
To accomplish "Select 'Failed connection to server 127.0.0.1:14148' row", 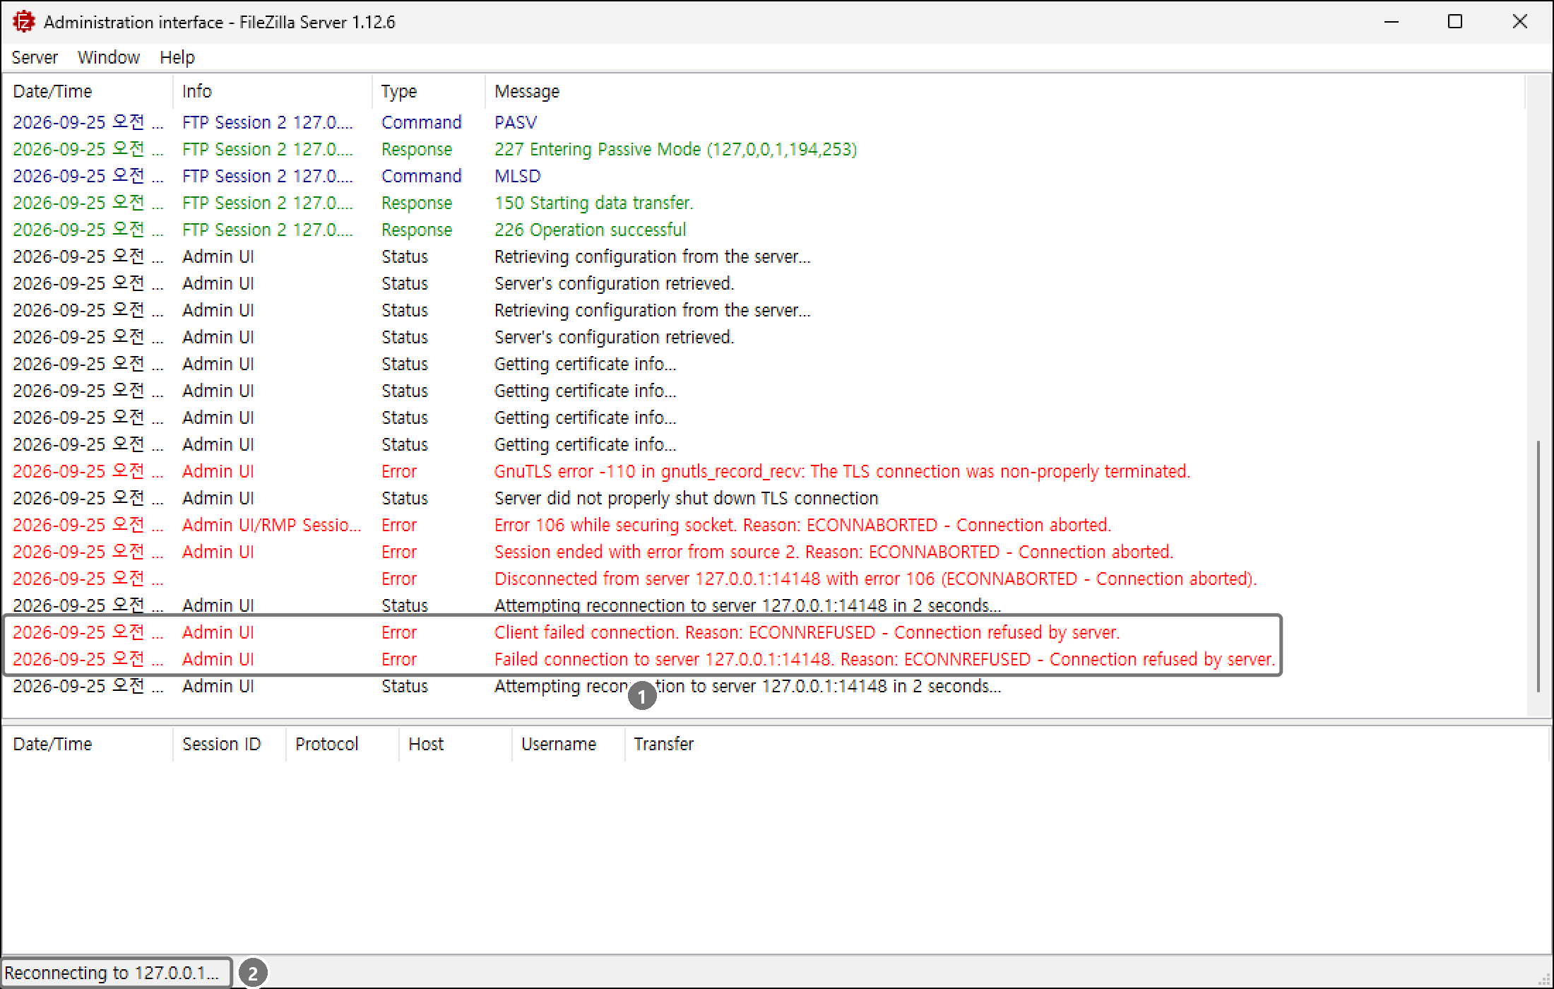I will [x=764, y=659].
